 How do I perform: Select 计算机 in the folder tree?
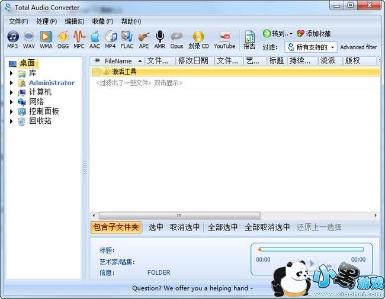[x=40, y=92]
